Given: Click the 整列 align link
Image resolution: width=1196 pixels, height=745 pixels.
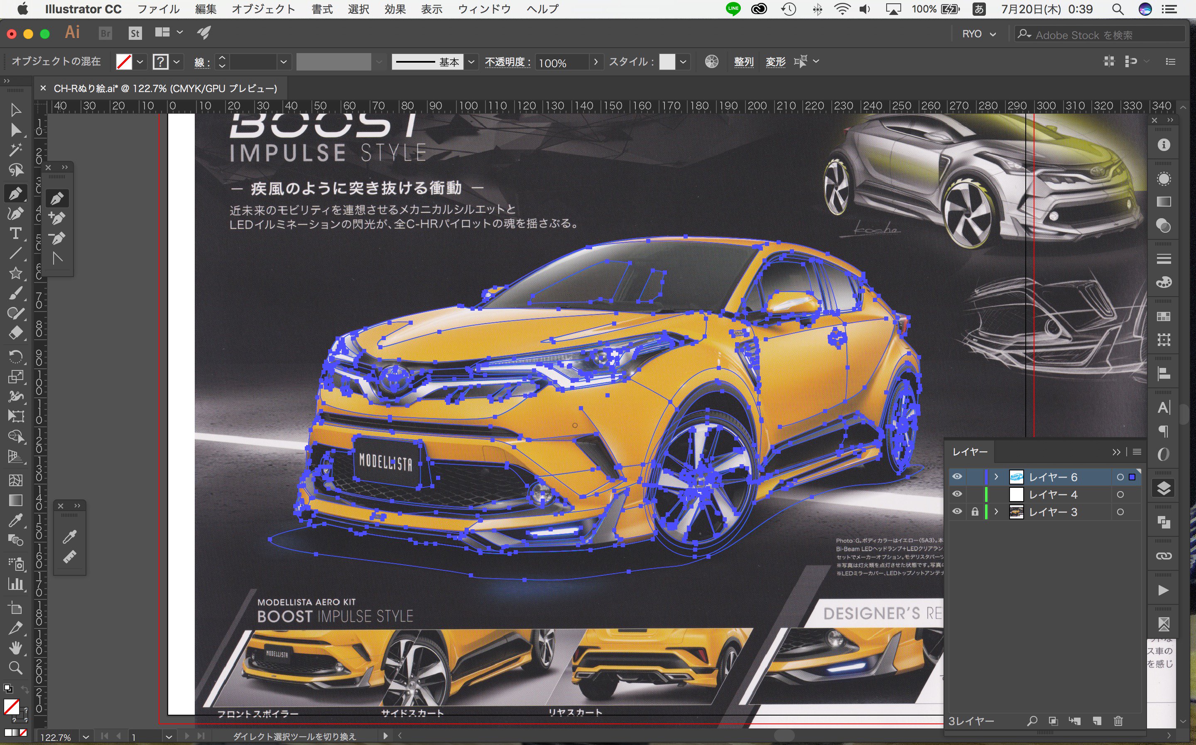Looking at the screenshot, I should click(x=744, y=61).
